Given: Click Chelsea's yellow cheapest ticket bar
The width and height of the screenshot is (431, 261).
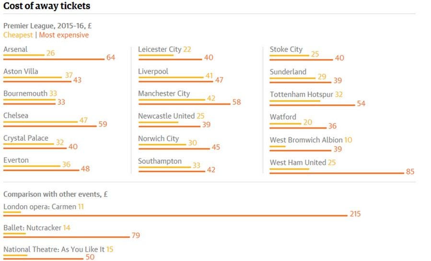Looking at the screenshot, I should coord(40,122).
